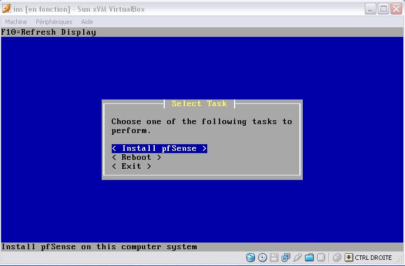Select the Exit option
The width and height of the screenshot is (405, 266).
131,167
